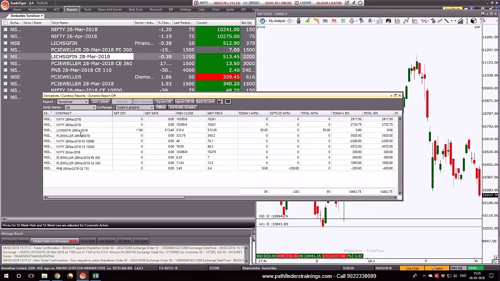This screenshot has height=281, width=500.
Task: Open Task View on the taskbar
Action: (31, 276)
